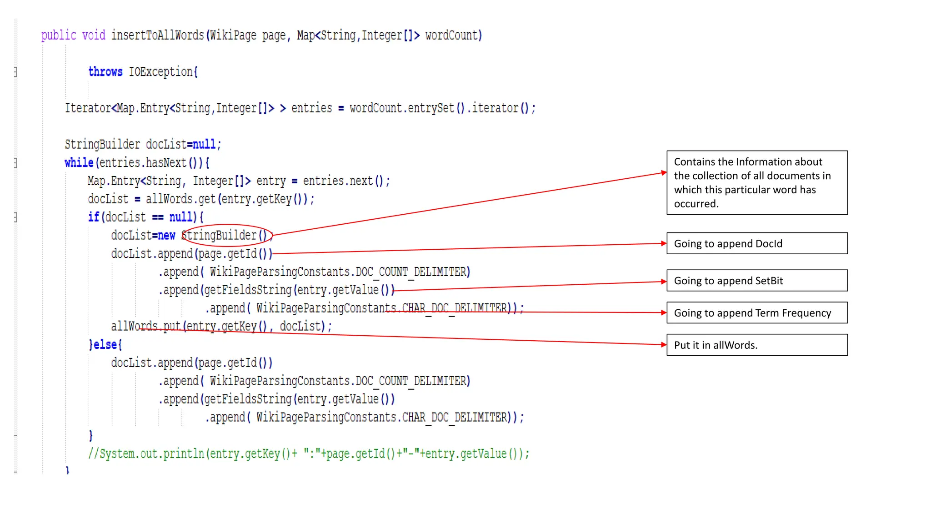Click the 'public' keyword in method signature
This screenshot has width=931, height=524.
click(59, 35)
